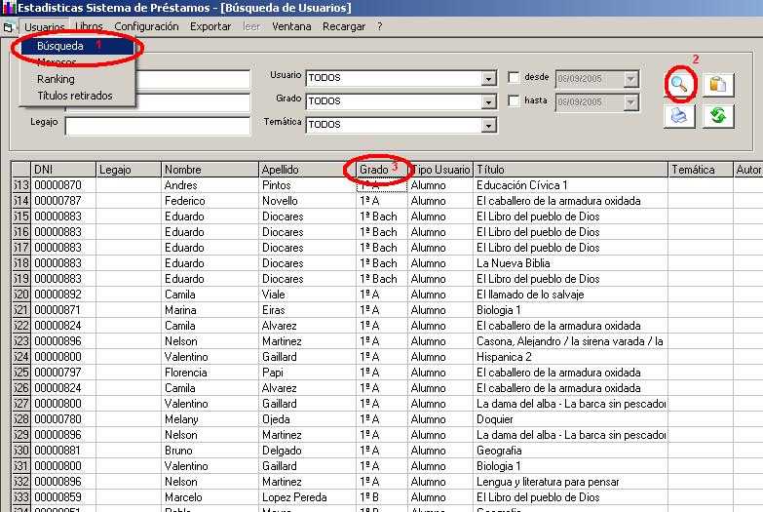Enable the 'desde' date checkbox
This screenshot has height=512, width=763.
pos(515,77)
